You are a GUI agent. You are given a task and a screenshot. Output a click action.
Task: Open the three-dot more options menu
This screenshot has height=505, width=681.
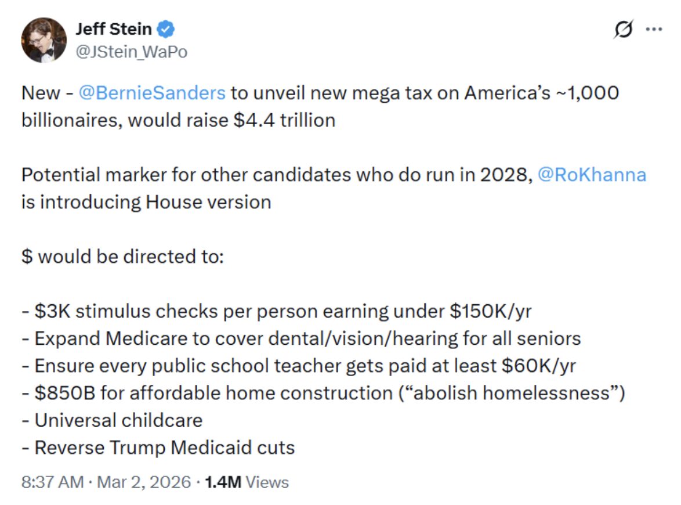click(654, 30)
